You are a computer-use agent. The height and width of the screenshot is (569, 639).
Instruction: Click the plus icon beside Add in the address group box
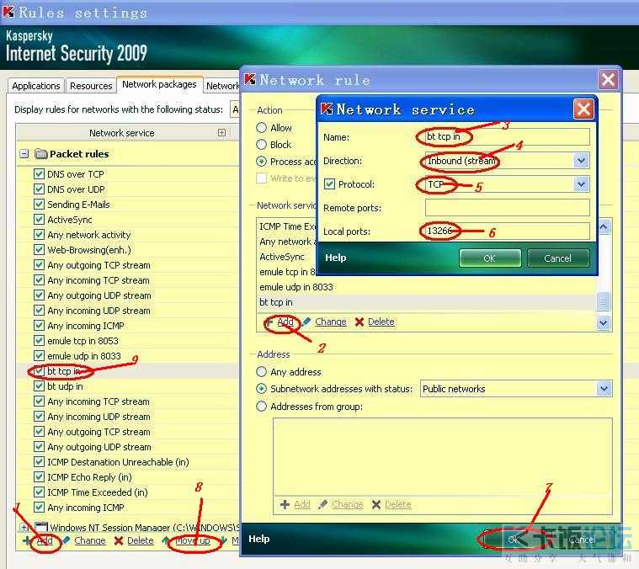pyautogui.click(x=285, y=504)
